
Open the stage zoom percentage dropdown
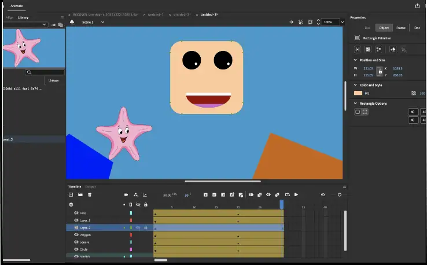tap(343, 22)
